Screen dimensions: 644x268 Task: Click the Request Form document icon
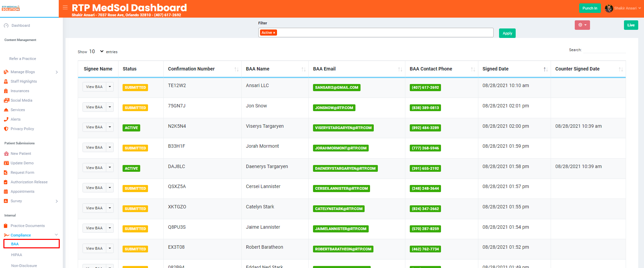pyautogui.click(x=6, y=172)
